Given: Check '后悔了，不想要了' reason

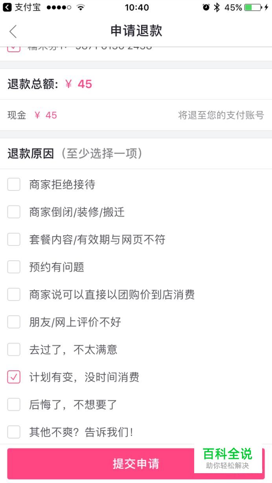Looking at the screenshot, I should click(x=14, y=404).
